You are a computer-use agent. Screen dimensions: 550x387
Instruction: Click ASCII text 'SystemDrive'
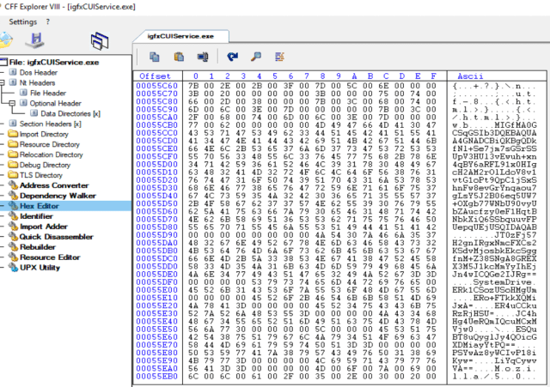(x=502, y=282)
